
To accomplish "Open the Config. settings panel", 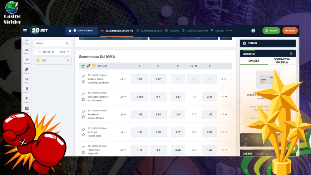I will tap(268, 43).
